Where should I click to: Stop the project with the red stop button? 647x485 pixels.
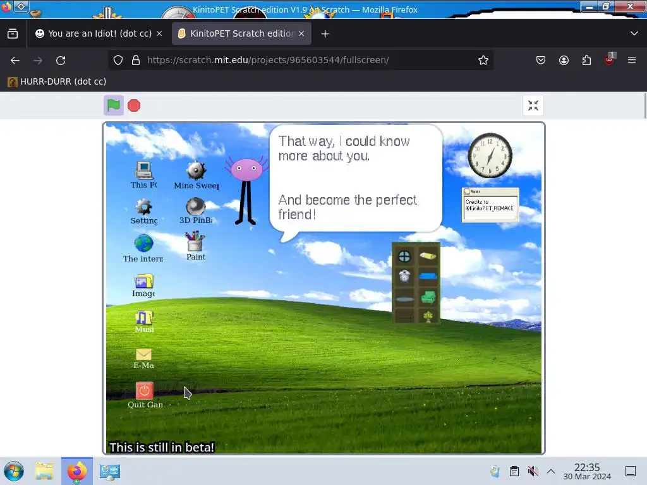pyautogui.click(x=134, y=105)
